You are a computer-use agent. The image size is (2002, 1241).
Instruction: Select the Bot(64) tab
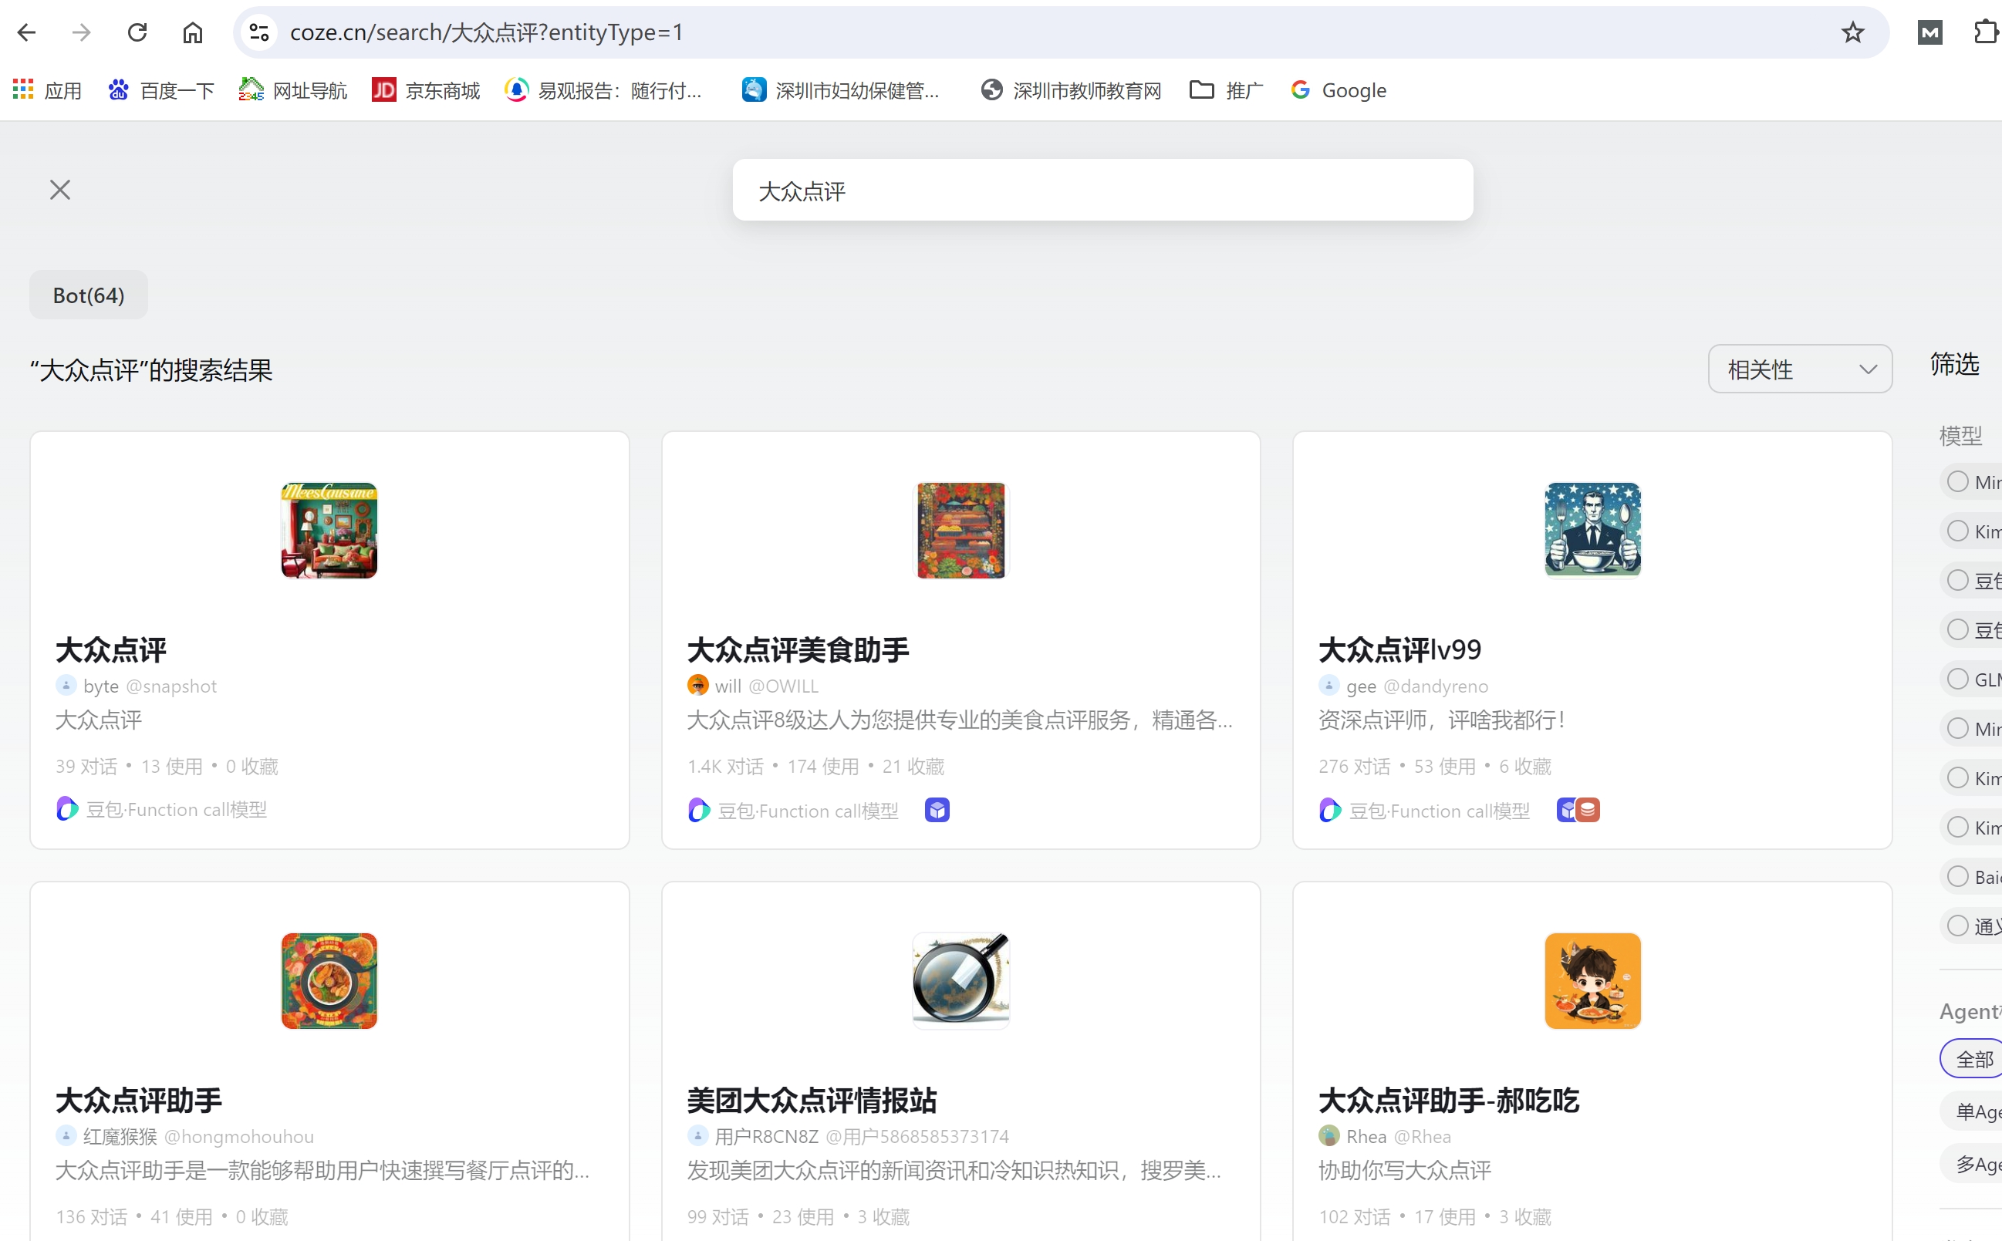click(x=89, y=295)
